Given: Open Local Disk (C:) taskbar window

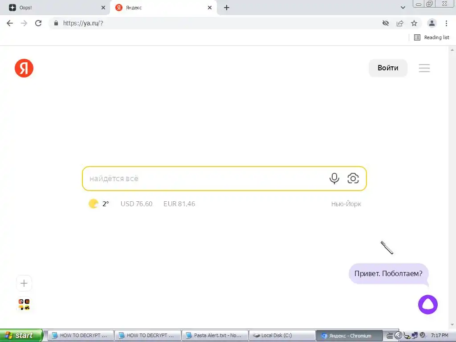Looking at the screenshot, I should tap(282, 335).
